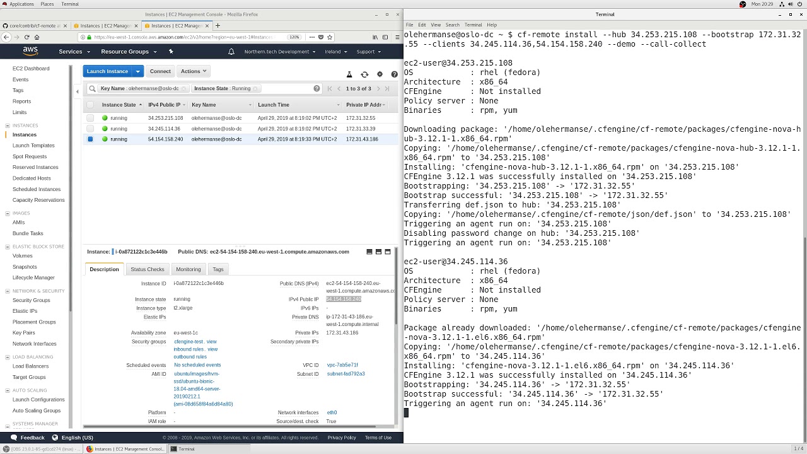Set details pane to half height
The image size is (807, 454).
378,252
